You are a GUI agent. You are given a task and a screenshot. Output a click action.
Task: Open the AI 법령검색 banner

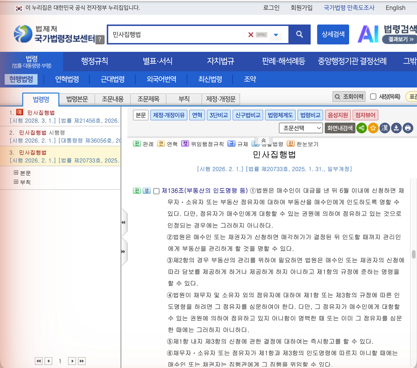tap(387, 34)
